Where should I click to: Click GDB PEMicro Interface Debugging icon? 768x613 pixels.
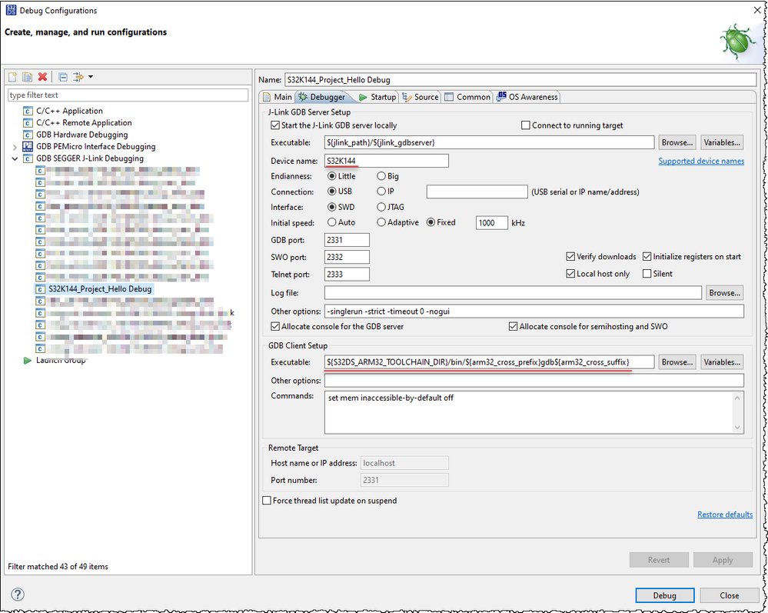click(x=28, y=146)
